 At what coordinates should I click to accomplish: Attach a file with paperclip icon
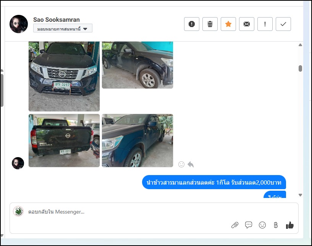[235, 225]
